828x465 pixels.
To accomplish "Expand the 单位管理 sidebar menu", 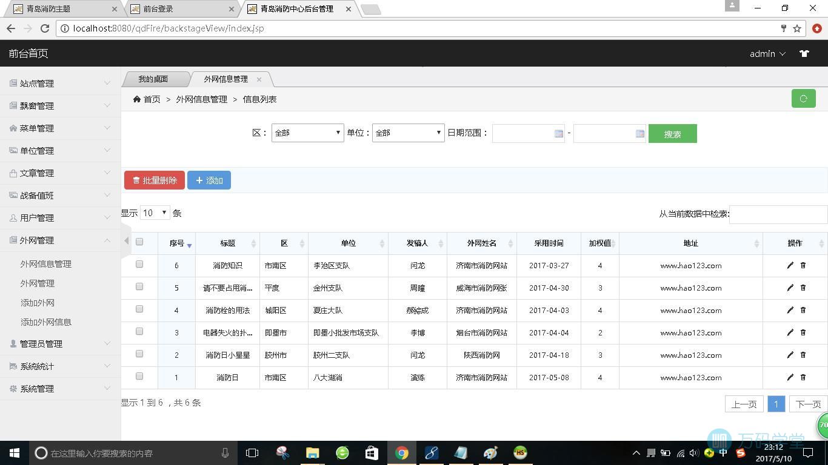I will click(60, 151).
